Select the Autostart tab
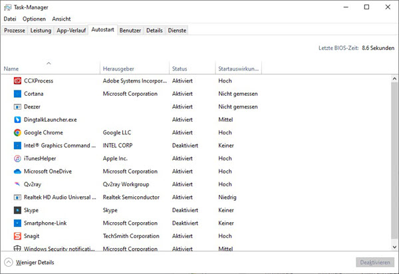This screenshot has width=399, height=274. point(102,30)
